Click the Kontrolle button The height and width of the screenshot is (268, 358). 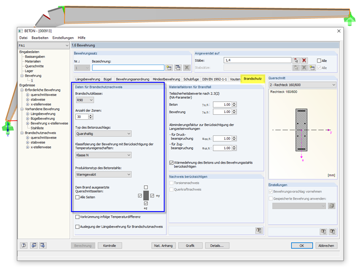(110, 245)
